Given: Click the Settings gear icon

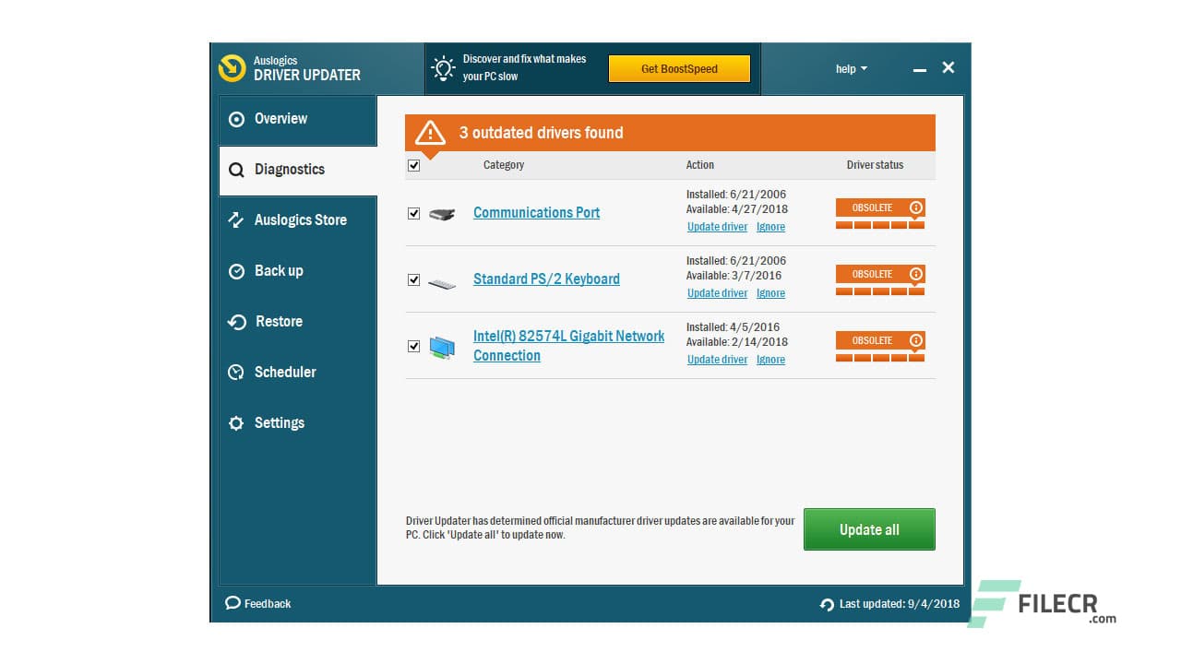Looking at the screenshot, I should pyautogui.click(x=238, y=422).
